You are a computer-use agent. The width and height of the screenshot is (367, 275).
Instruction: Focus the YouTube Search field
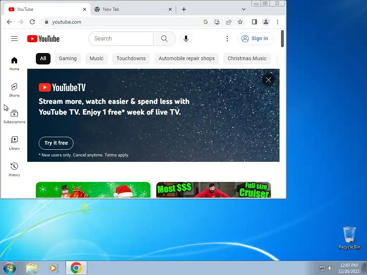point(121,39)
